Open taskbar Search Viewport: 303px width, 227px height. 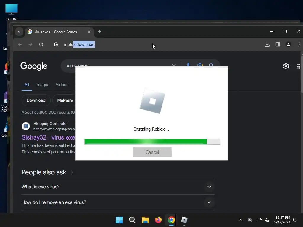(132, 220)
